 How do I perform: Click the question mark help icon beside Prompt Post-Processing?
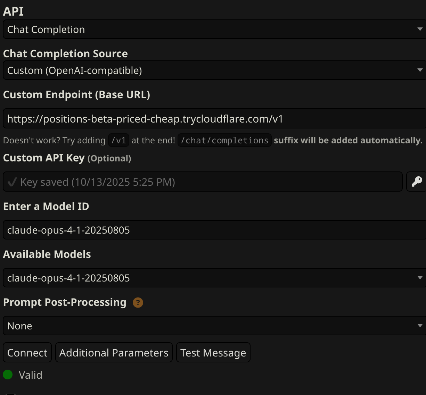click(x=138, y=303)
